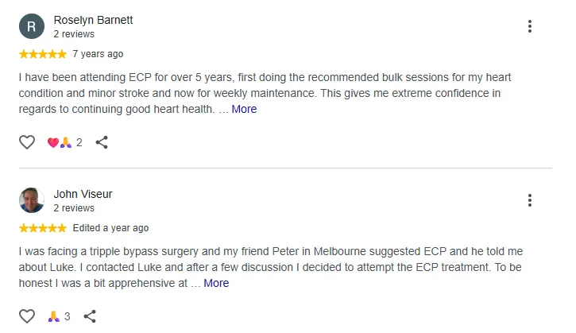Open options menu for Roselyn Barnett's review
The image size is (576, 333).
[530, 26]
